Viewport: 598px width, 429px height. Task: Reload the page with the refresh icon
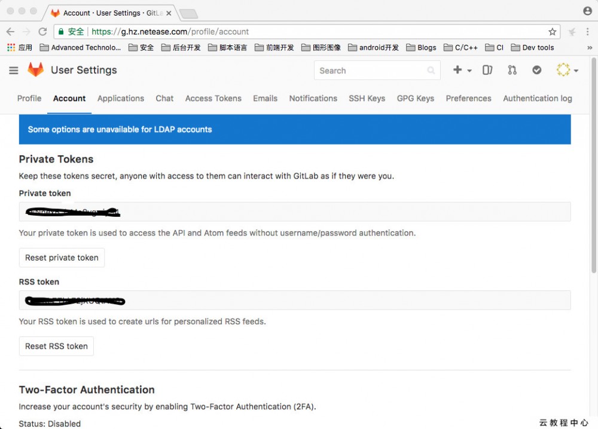(42, 32)
